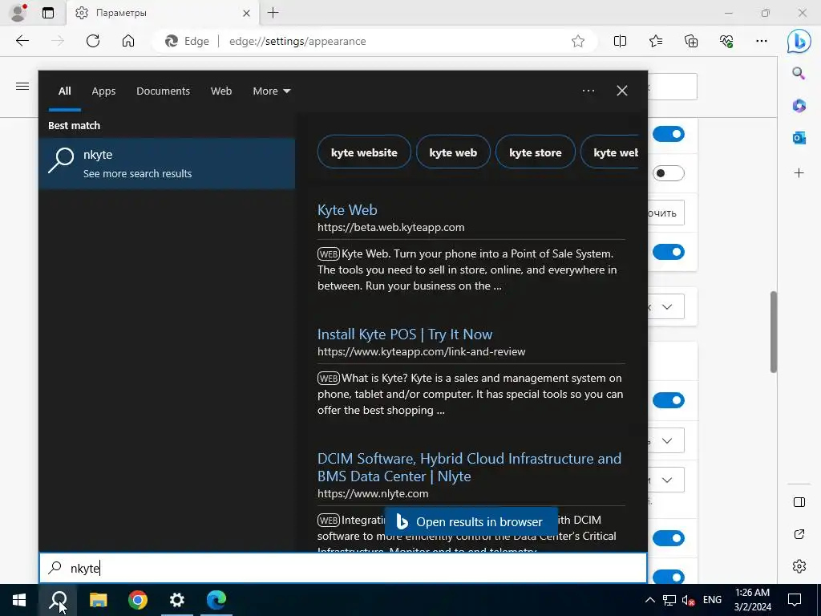This screenshot has height=616, width=821.
Task: Open the Favorites list icon
Action: point(656,41)
